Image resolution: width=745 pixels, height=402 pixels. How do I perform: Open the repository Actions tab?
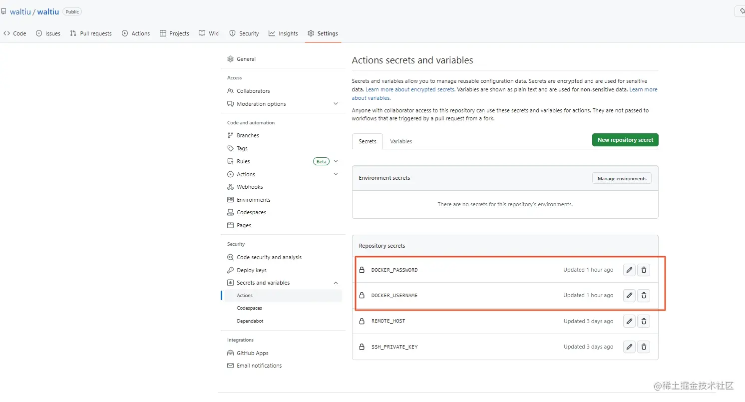(136, 33)
